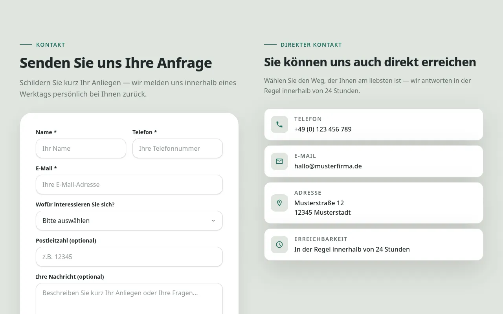Click the 'Ihre Nachricht (optional)' label
The image size is (503, 314).
[70, 277]
